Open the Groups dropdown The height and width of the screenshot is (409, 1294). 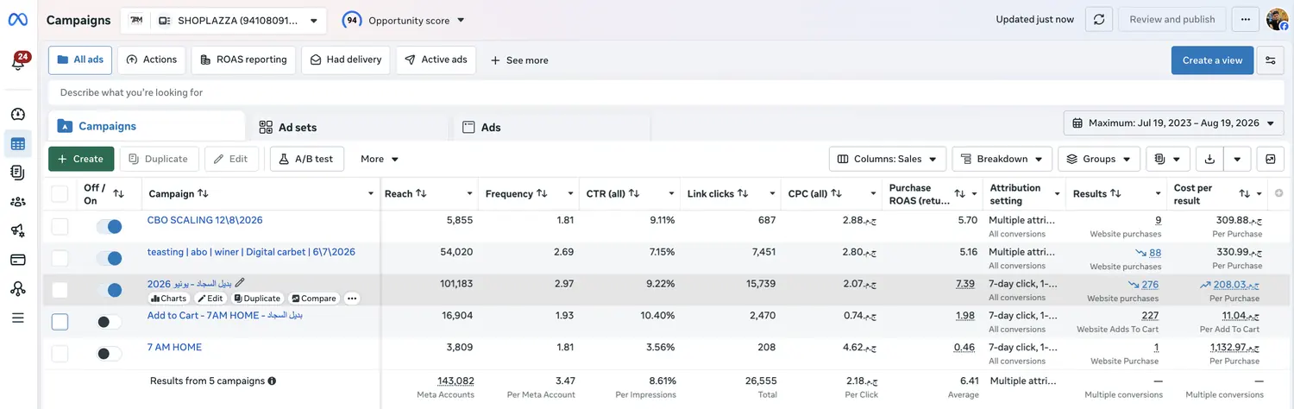1099,159
